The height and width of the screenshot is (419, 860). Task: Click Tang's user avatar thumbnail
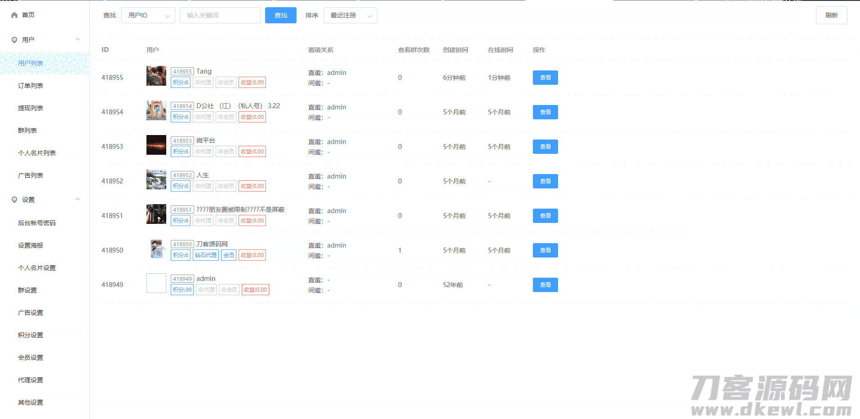[x=156, y=76]
